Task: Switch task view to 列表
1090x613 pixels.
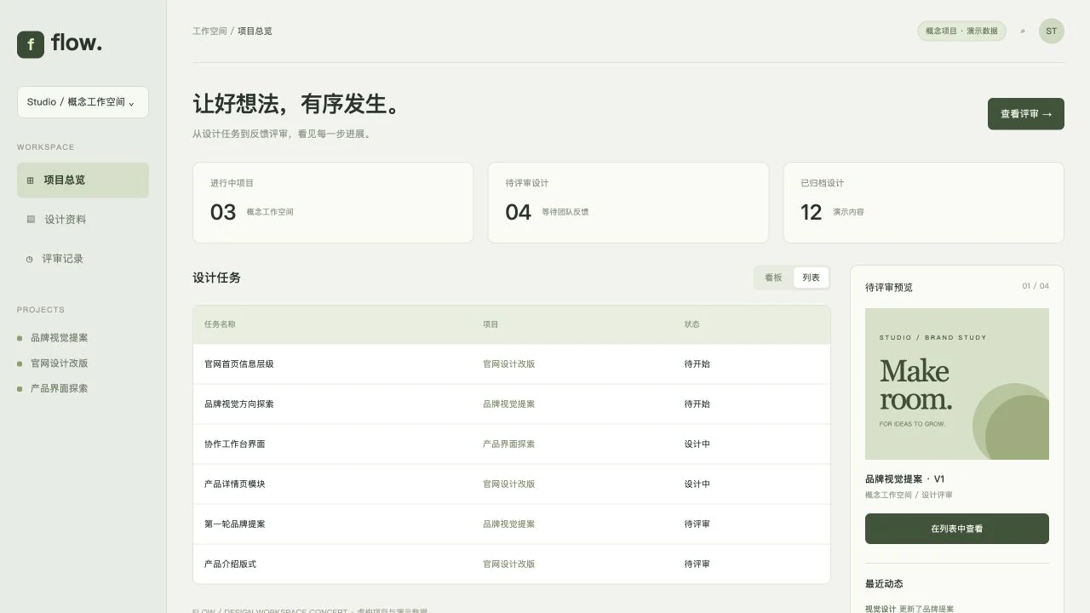Action: pos(811,278)
